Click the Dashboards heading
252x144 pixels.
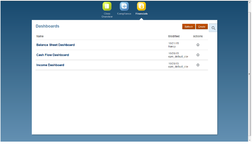point(47,26)
